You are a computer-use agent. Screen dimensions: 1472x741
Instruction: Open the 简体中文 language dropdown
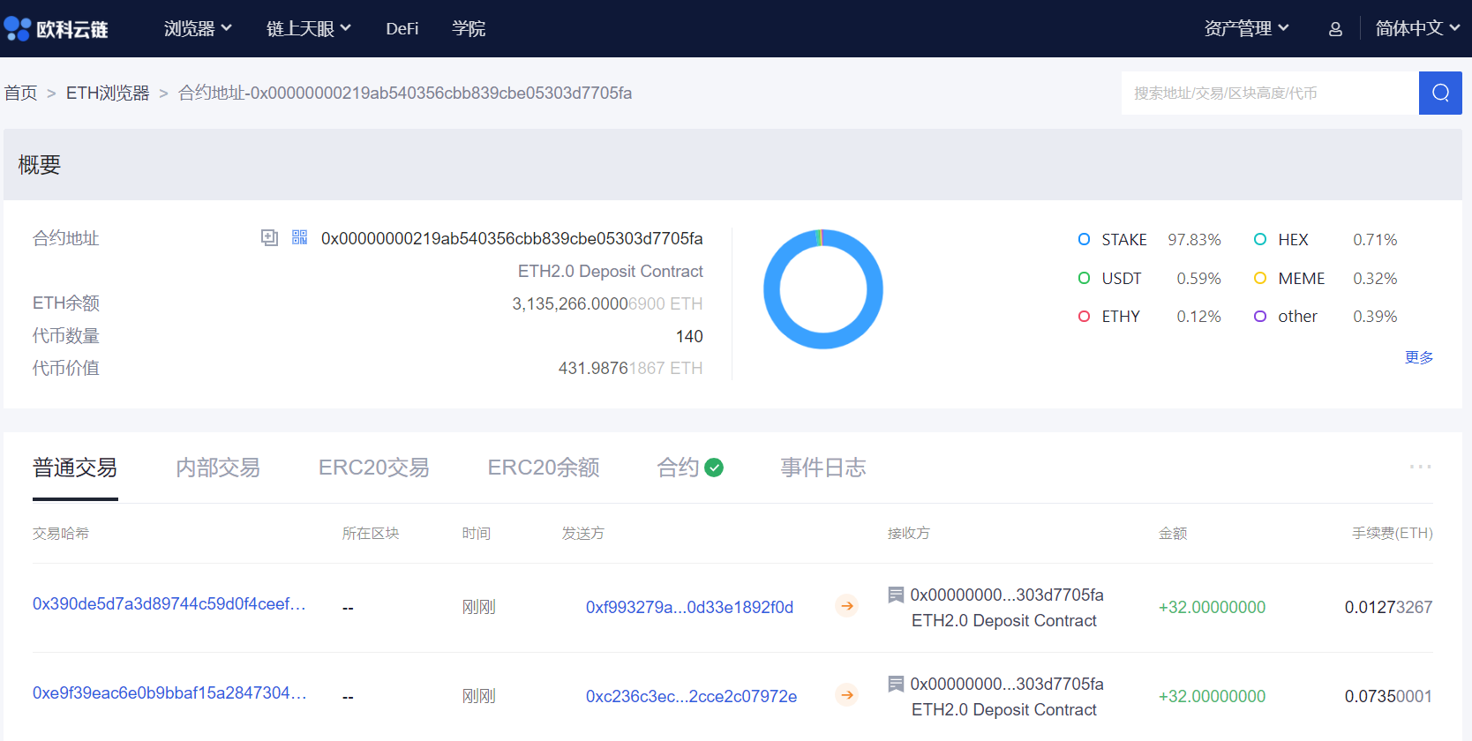click(x=1417, y=29)
